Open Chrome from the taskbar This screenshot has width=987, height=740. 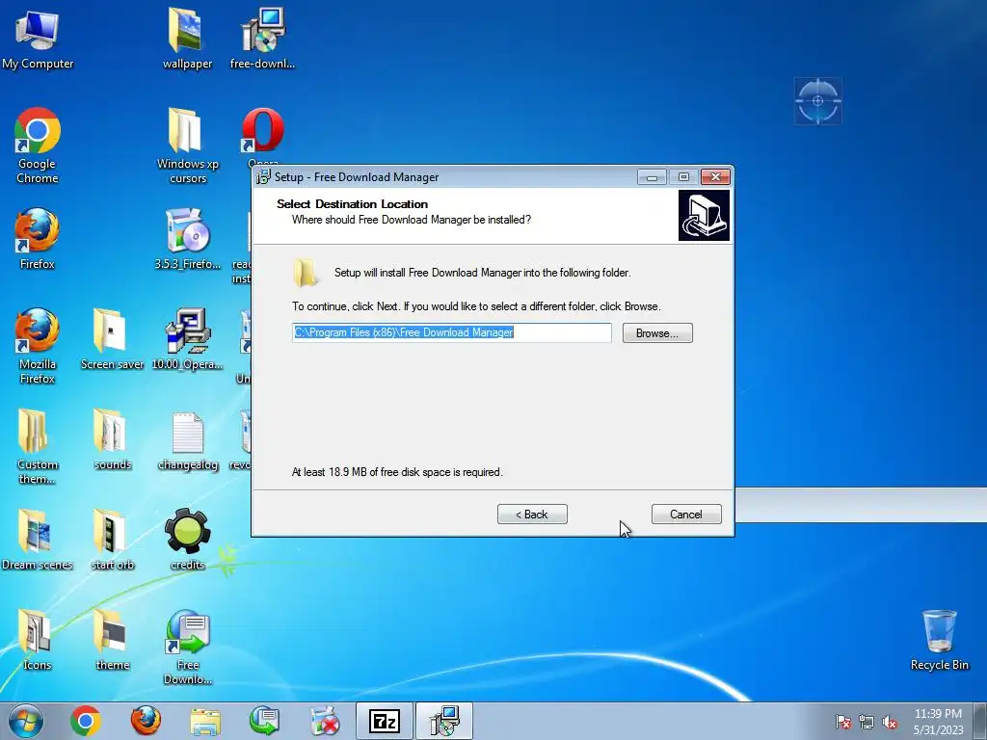(86, 721)
